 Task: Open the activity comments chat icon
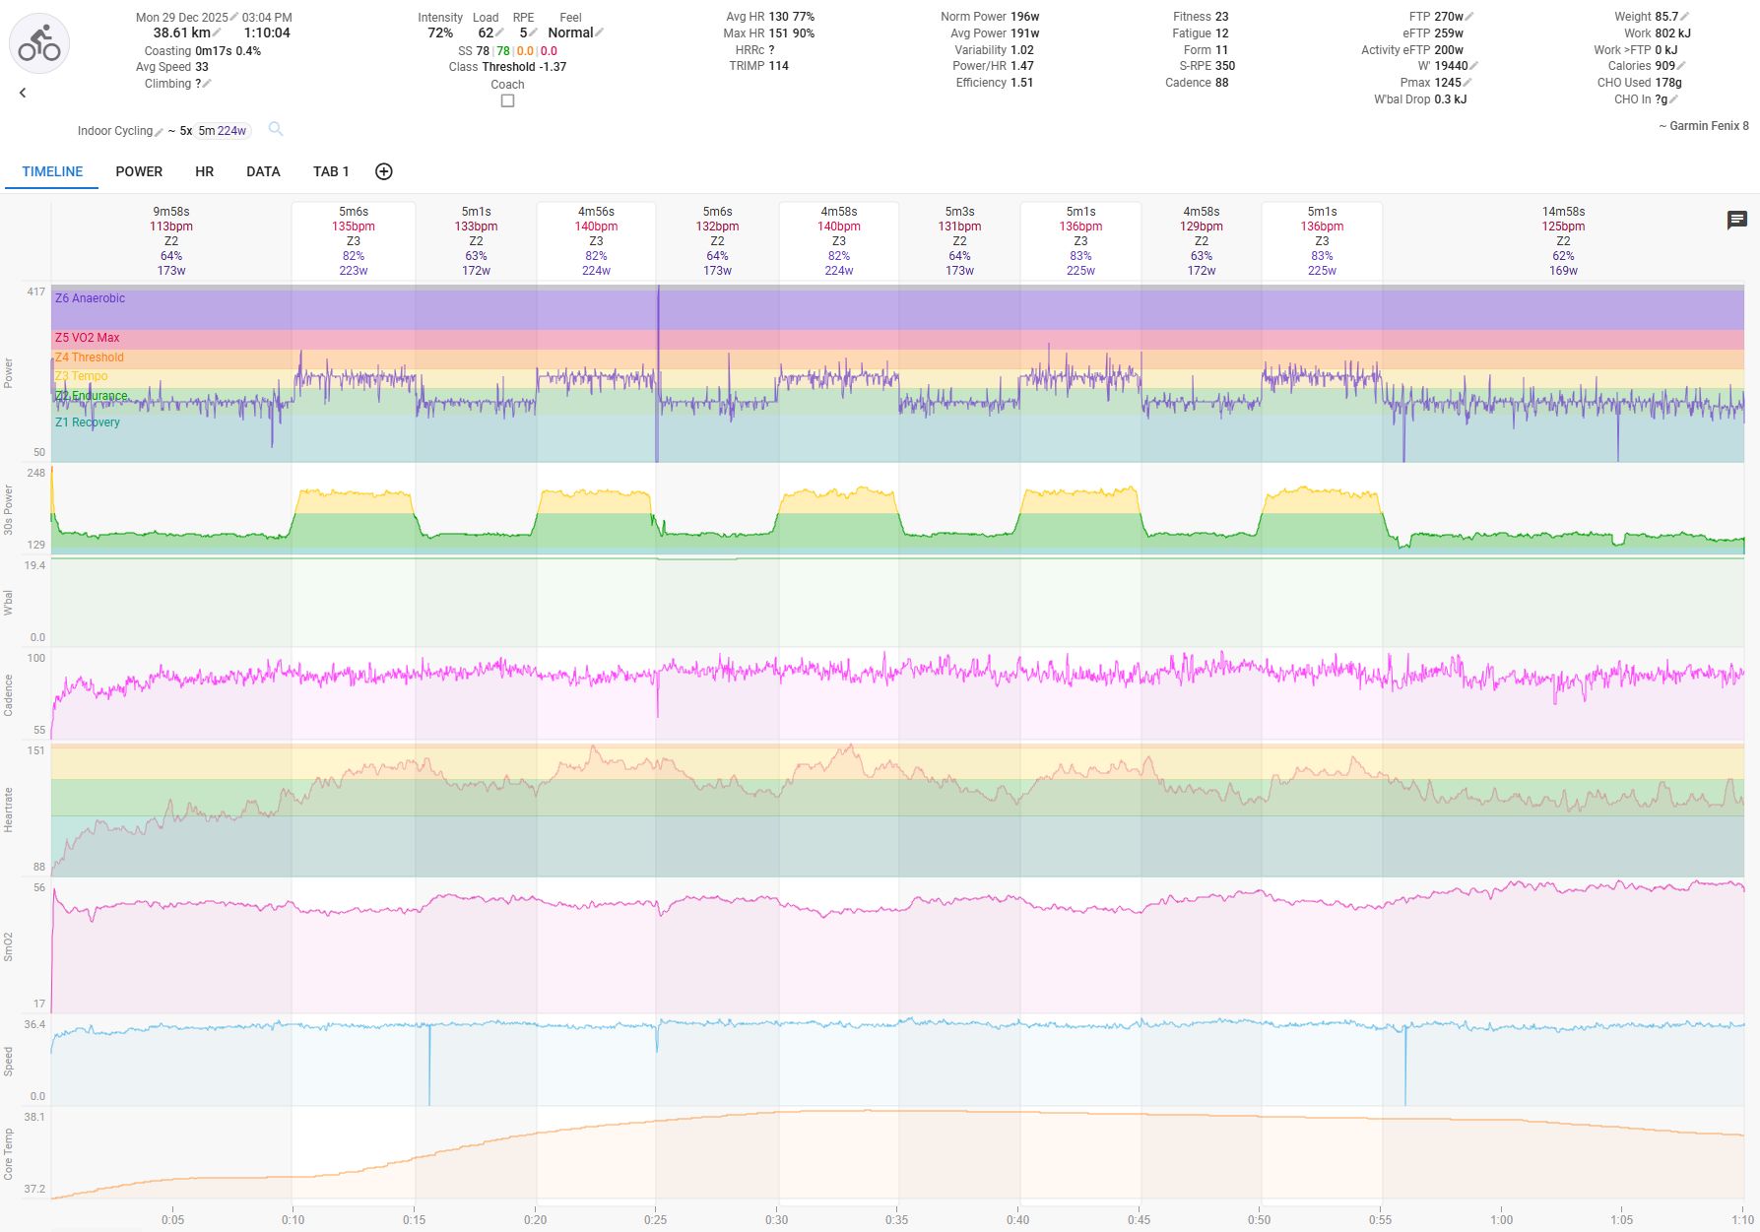pyautogui.click(x=1736, y=220)
